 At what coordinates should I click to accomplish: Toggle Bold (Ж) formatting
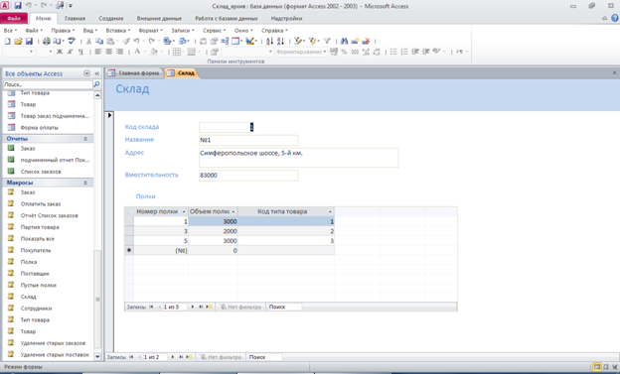point(60,52)
